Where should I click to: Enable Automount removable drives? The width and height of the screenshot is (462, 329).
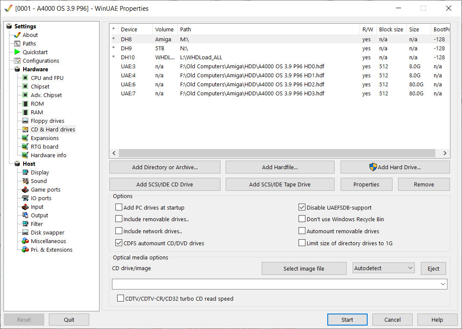point(302,231)
